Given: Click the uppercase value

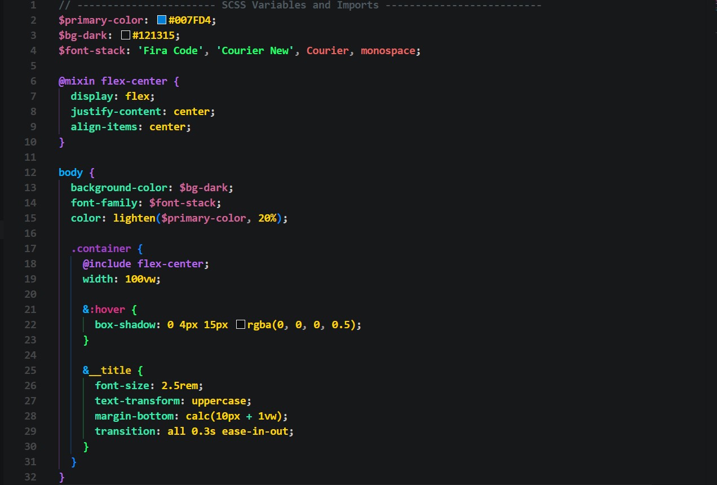Looking at the screenshot, I should 219,401.
